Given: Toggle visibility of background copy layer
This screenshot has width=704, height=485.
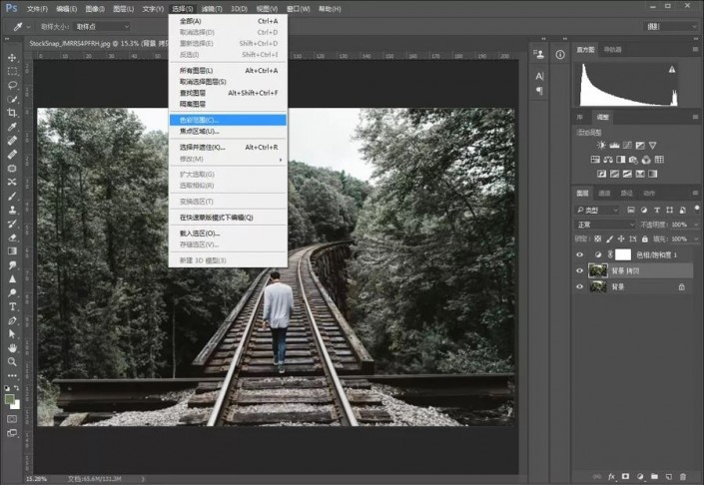Looking at the screenshot, I should pyautogui.click(x=581, y=270).
